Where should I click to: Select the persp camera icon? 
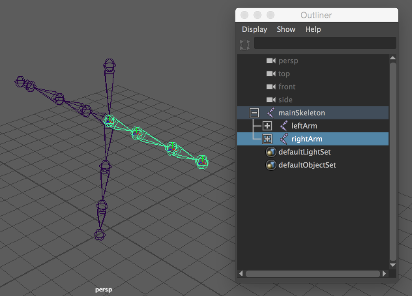click(271, 61)
